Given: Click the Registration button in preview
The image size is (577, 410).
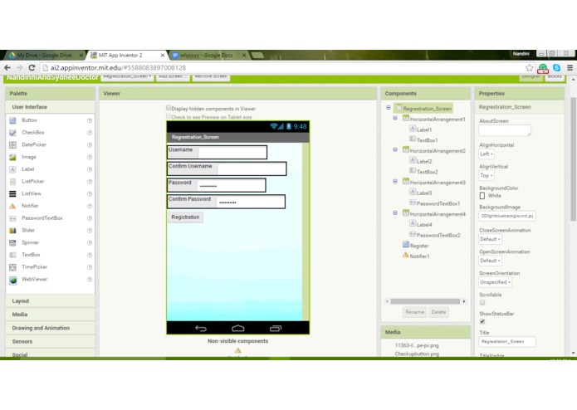Looking at the screenshot, I should click(x=185, y=217).
